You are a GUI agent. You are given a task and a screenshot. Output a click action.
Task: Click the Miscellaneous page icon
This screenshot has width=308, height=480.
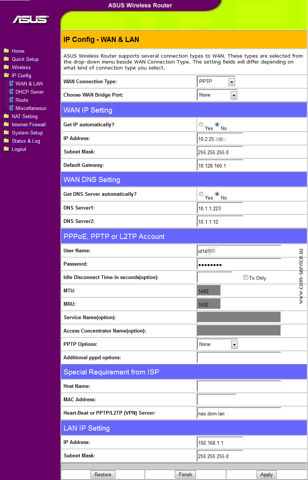coord(12,108)
